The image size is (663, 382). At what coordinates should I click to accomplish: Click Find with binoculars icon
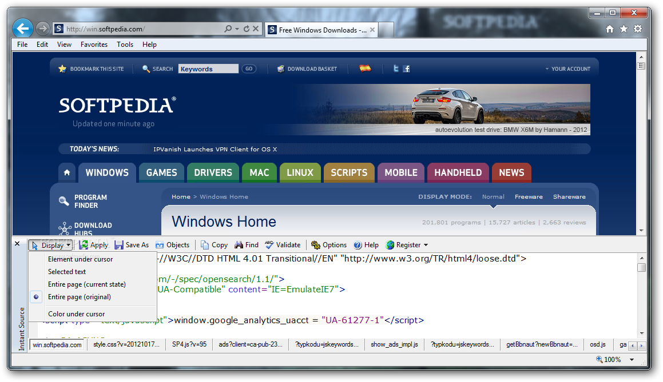coord(247,245)
